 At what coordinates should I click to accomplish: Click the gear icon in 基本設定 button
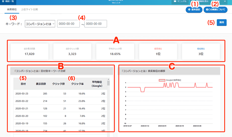[x=189, y=10]
